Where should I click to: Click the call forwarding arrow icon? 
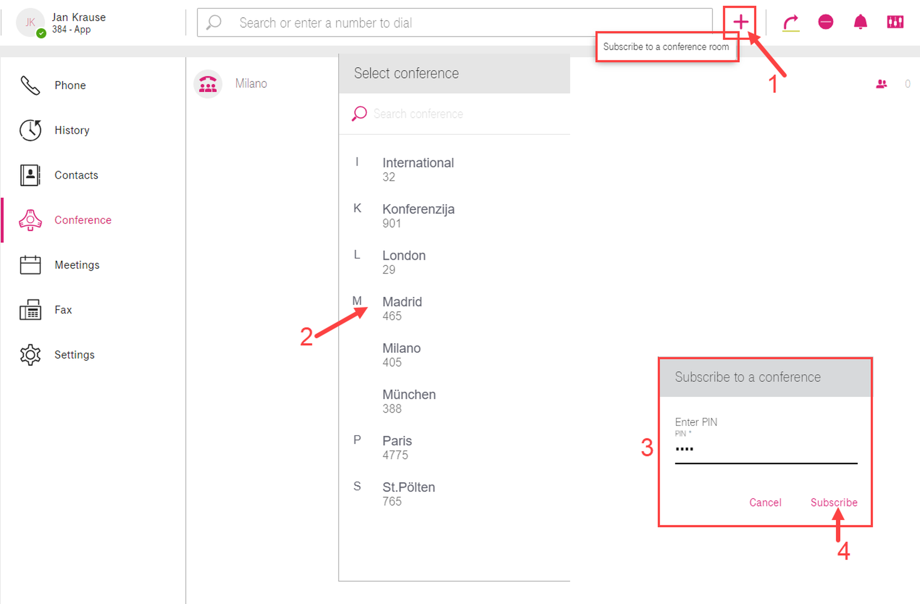click(x=791, y=22)
